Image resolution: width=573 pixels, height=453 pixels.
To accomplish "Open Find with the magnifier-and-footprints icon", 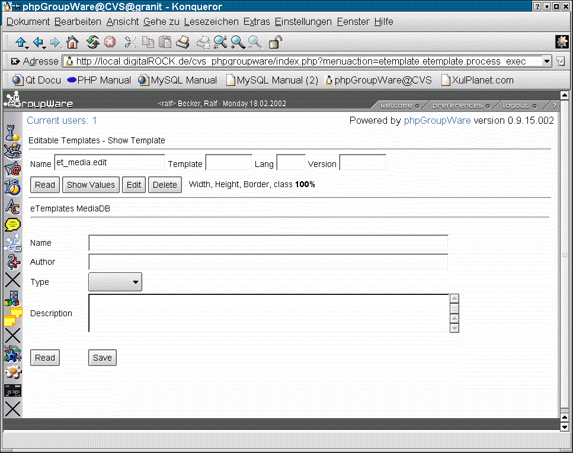I will click(220, 43).
